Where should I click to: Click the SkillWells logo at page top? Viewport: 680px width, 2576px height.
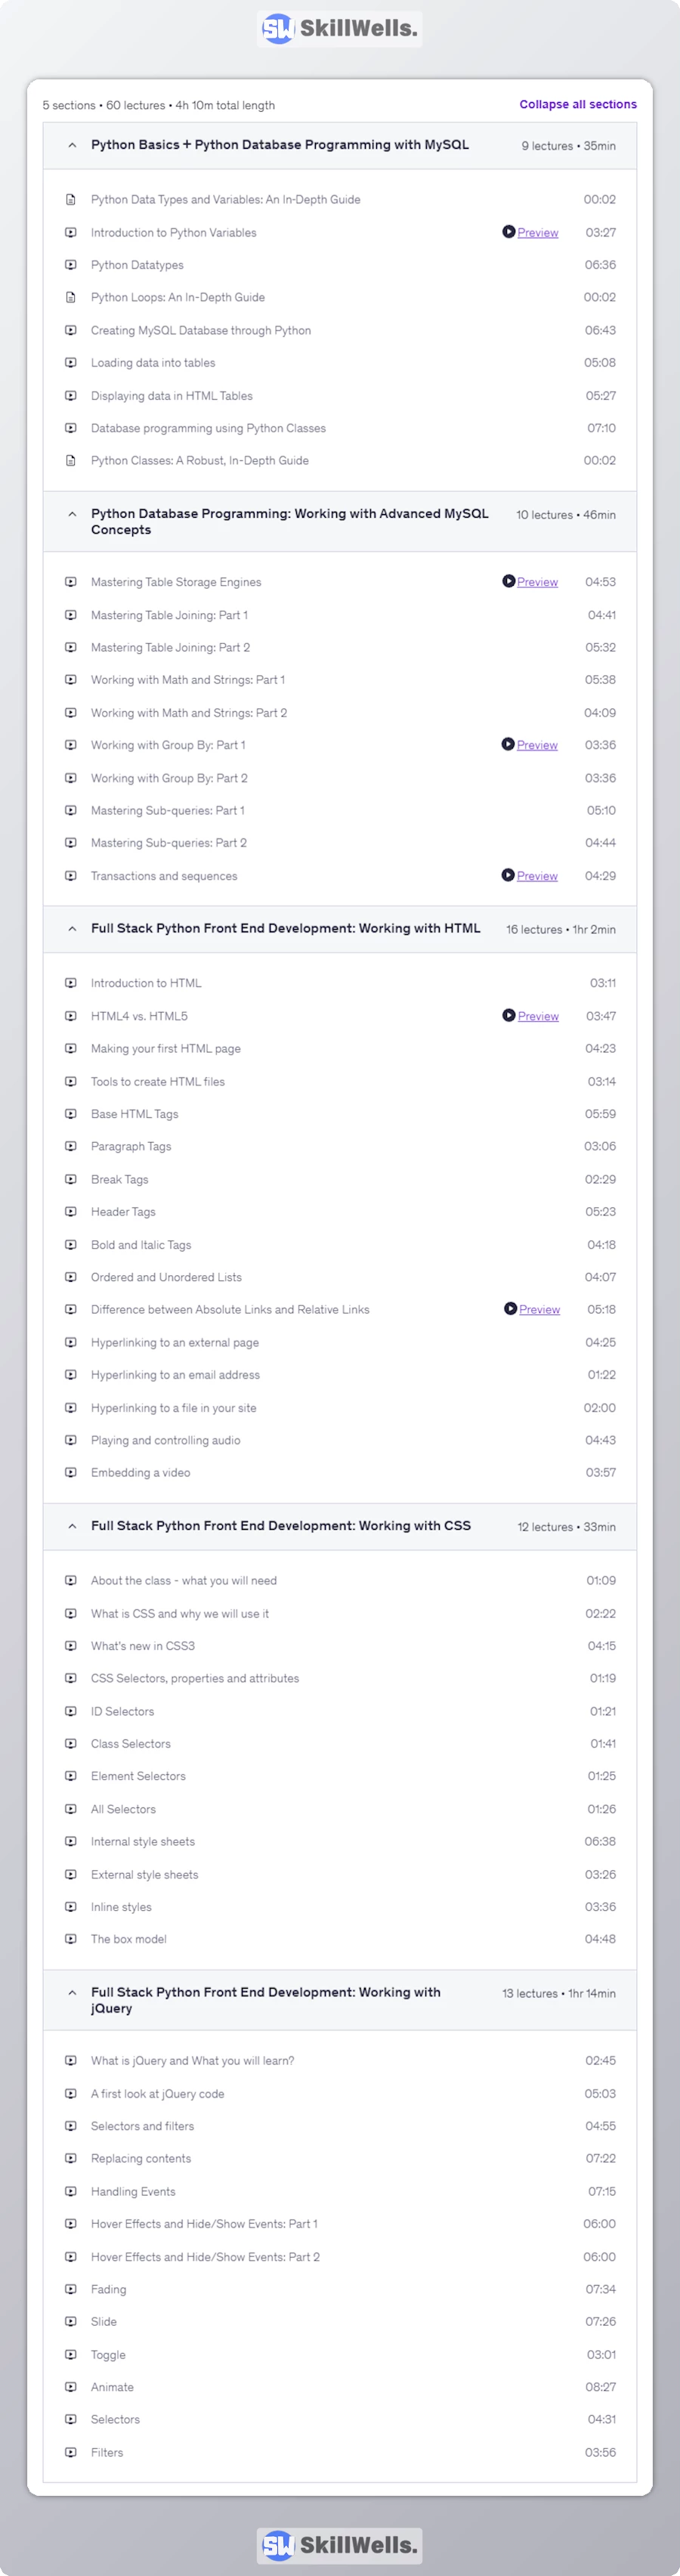pos(339,29)
